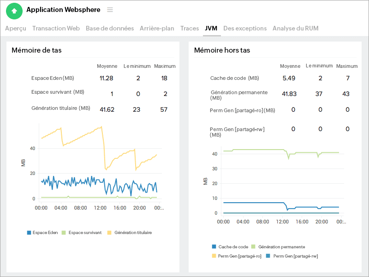The image size is (369, 277).
Task: Toggle Espace Eden legend series
Action: (42, 233)
